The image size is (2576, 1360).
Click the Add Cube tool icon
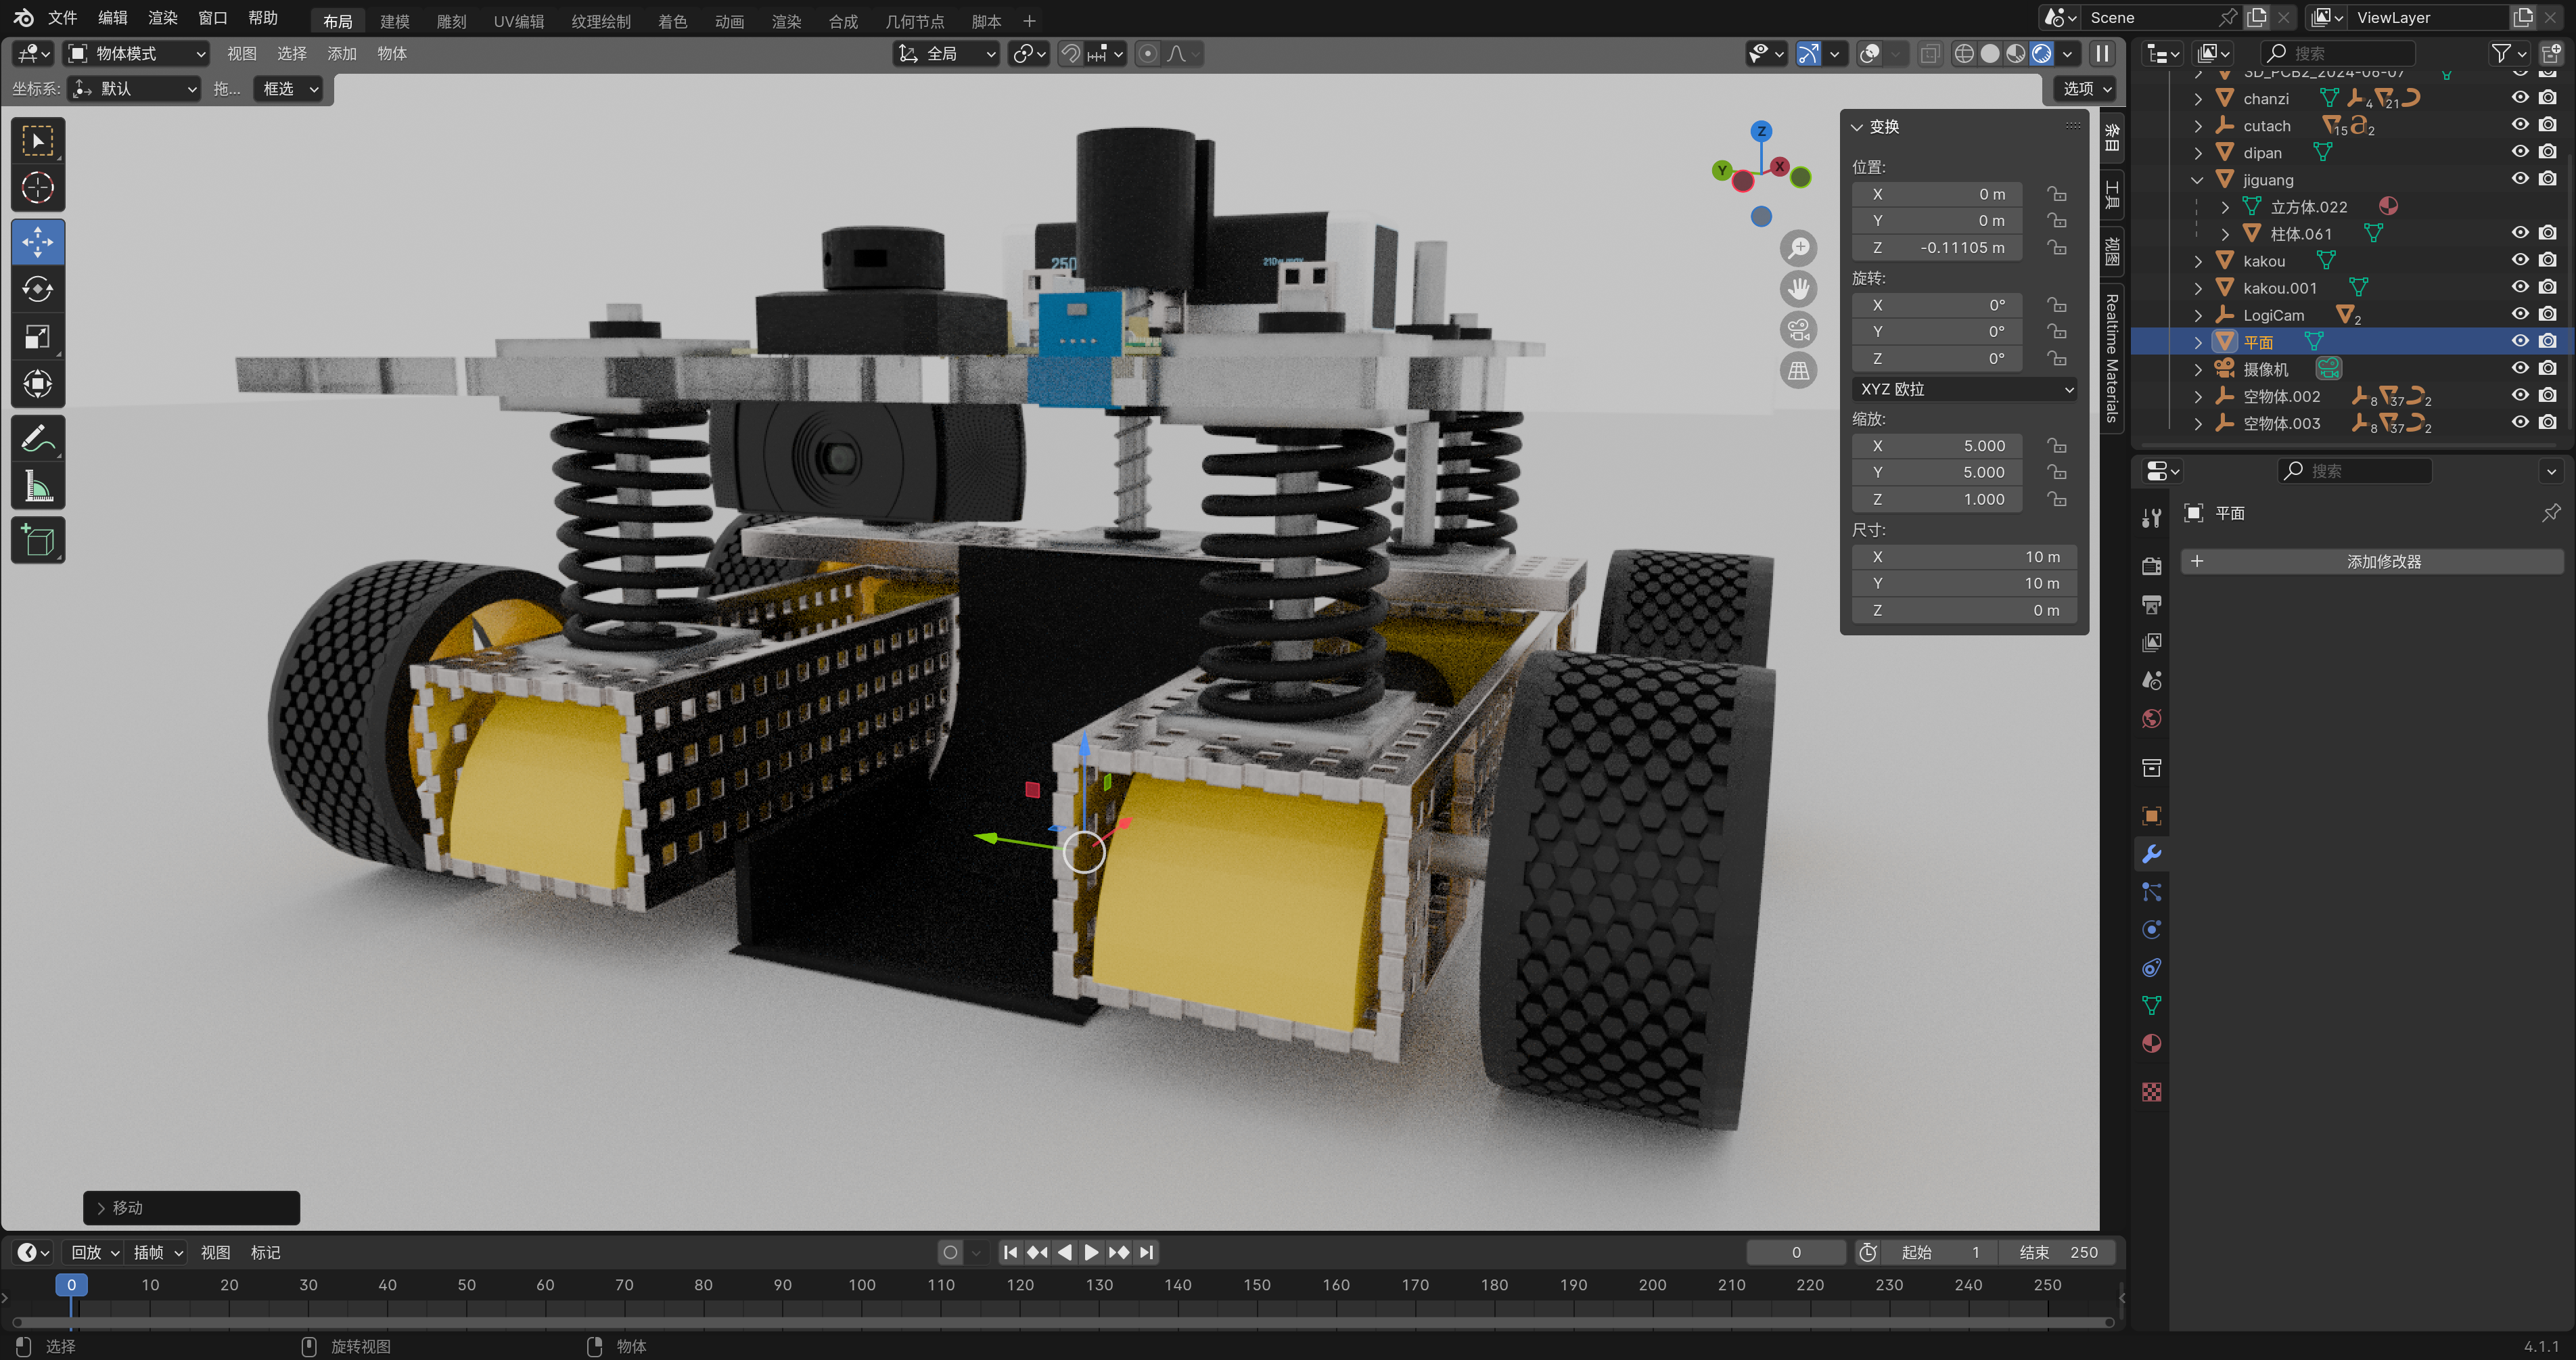pos(38,541)
